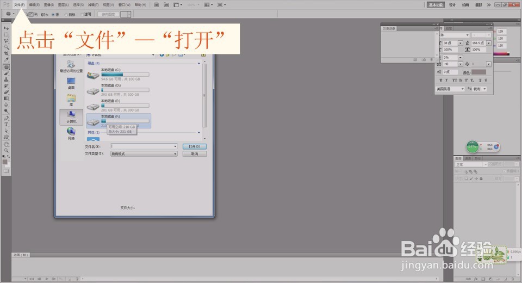Toggle All Caps in Character panel

455,81
